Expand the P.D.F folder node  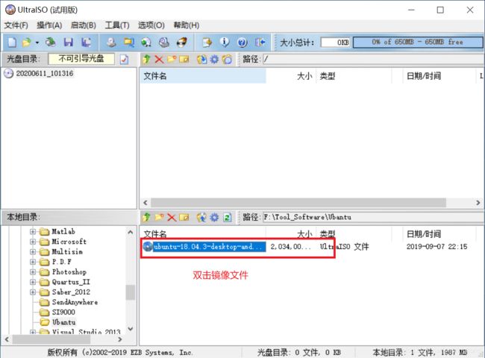click(33, 262)
